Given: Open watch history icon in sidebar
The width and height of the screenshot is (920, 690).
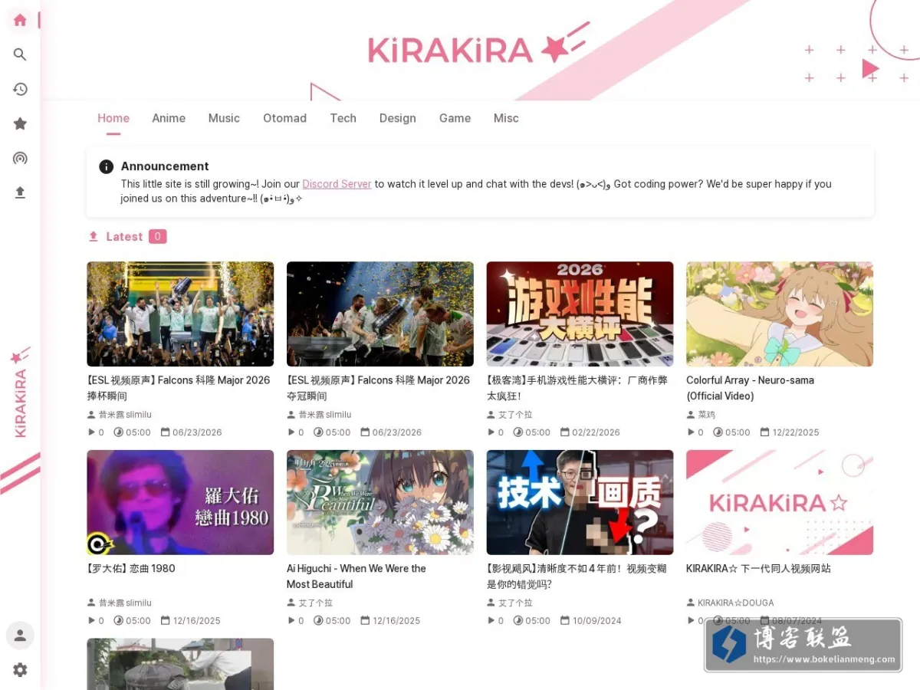Looking at the screenshot, I should (x=20, y=89).
